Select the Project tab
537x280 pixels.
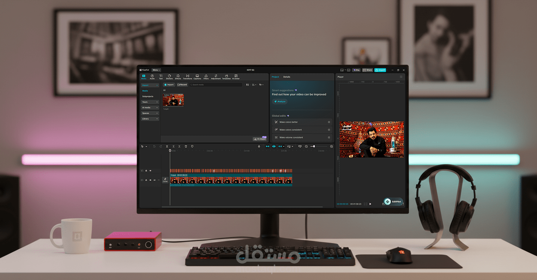[x=275, y=77]
